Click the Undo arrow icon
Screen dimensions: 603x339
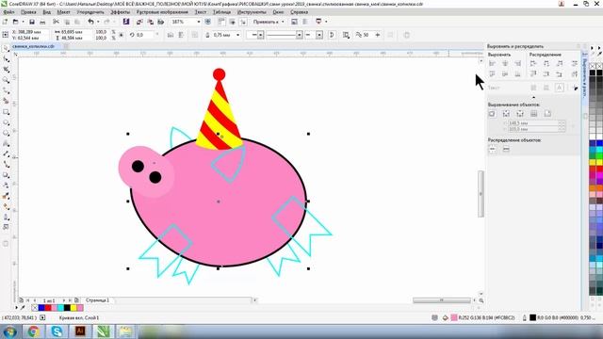click(90, 22)
